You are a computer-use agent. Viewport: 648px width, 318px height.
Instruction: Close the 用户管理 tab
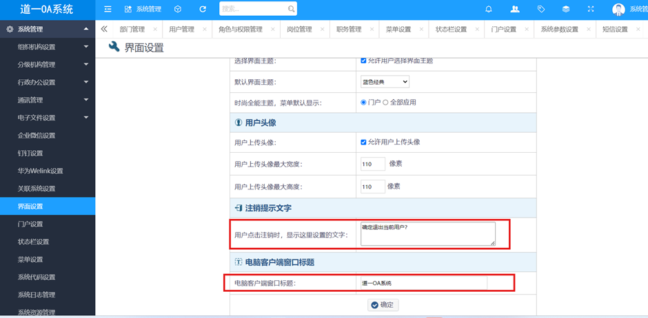click(204, 30)
